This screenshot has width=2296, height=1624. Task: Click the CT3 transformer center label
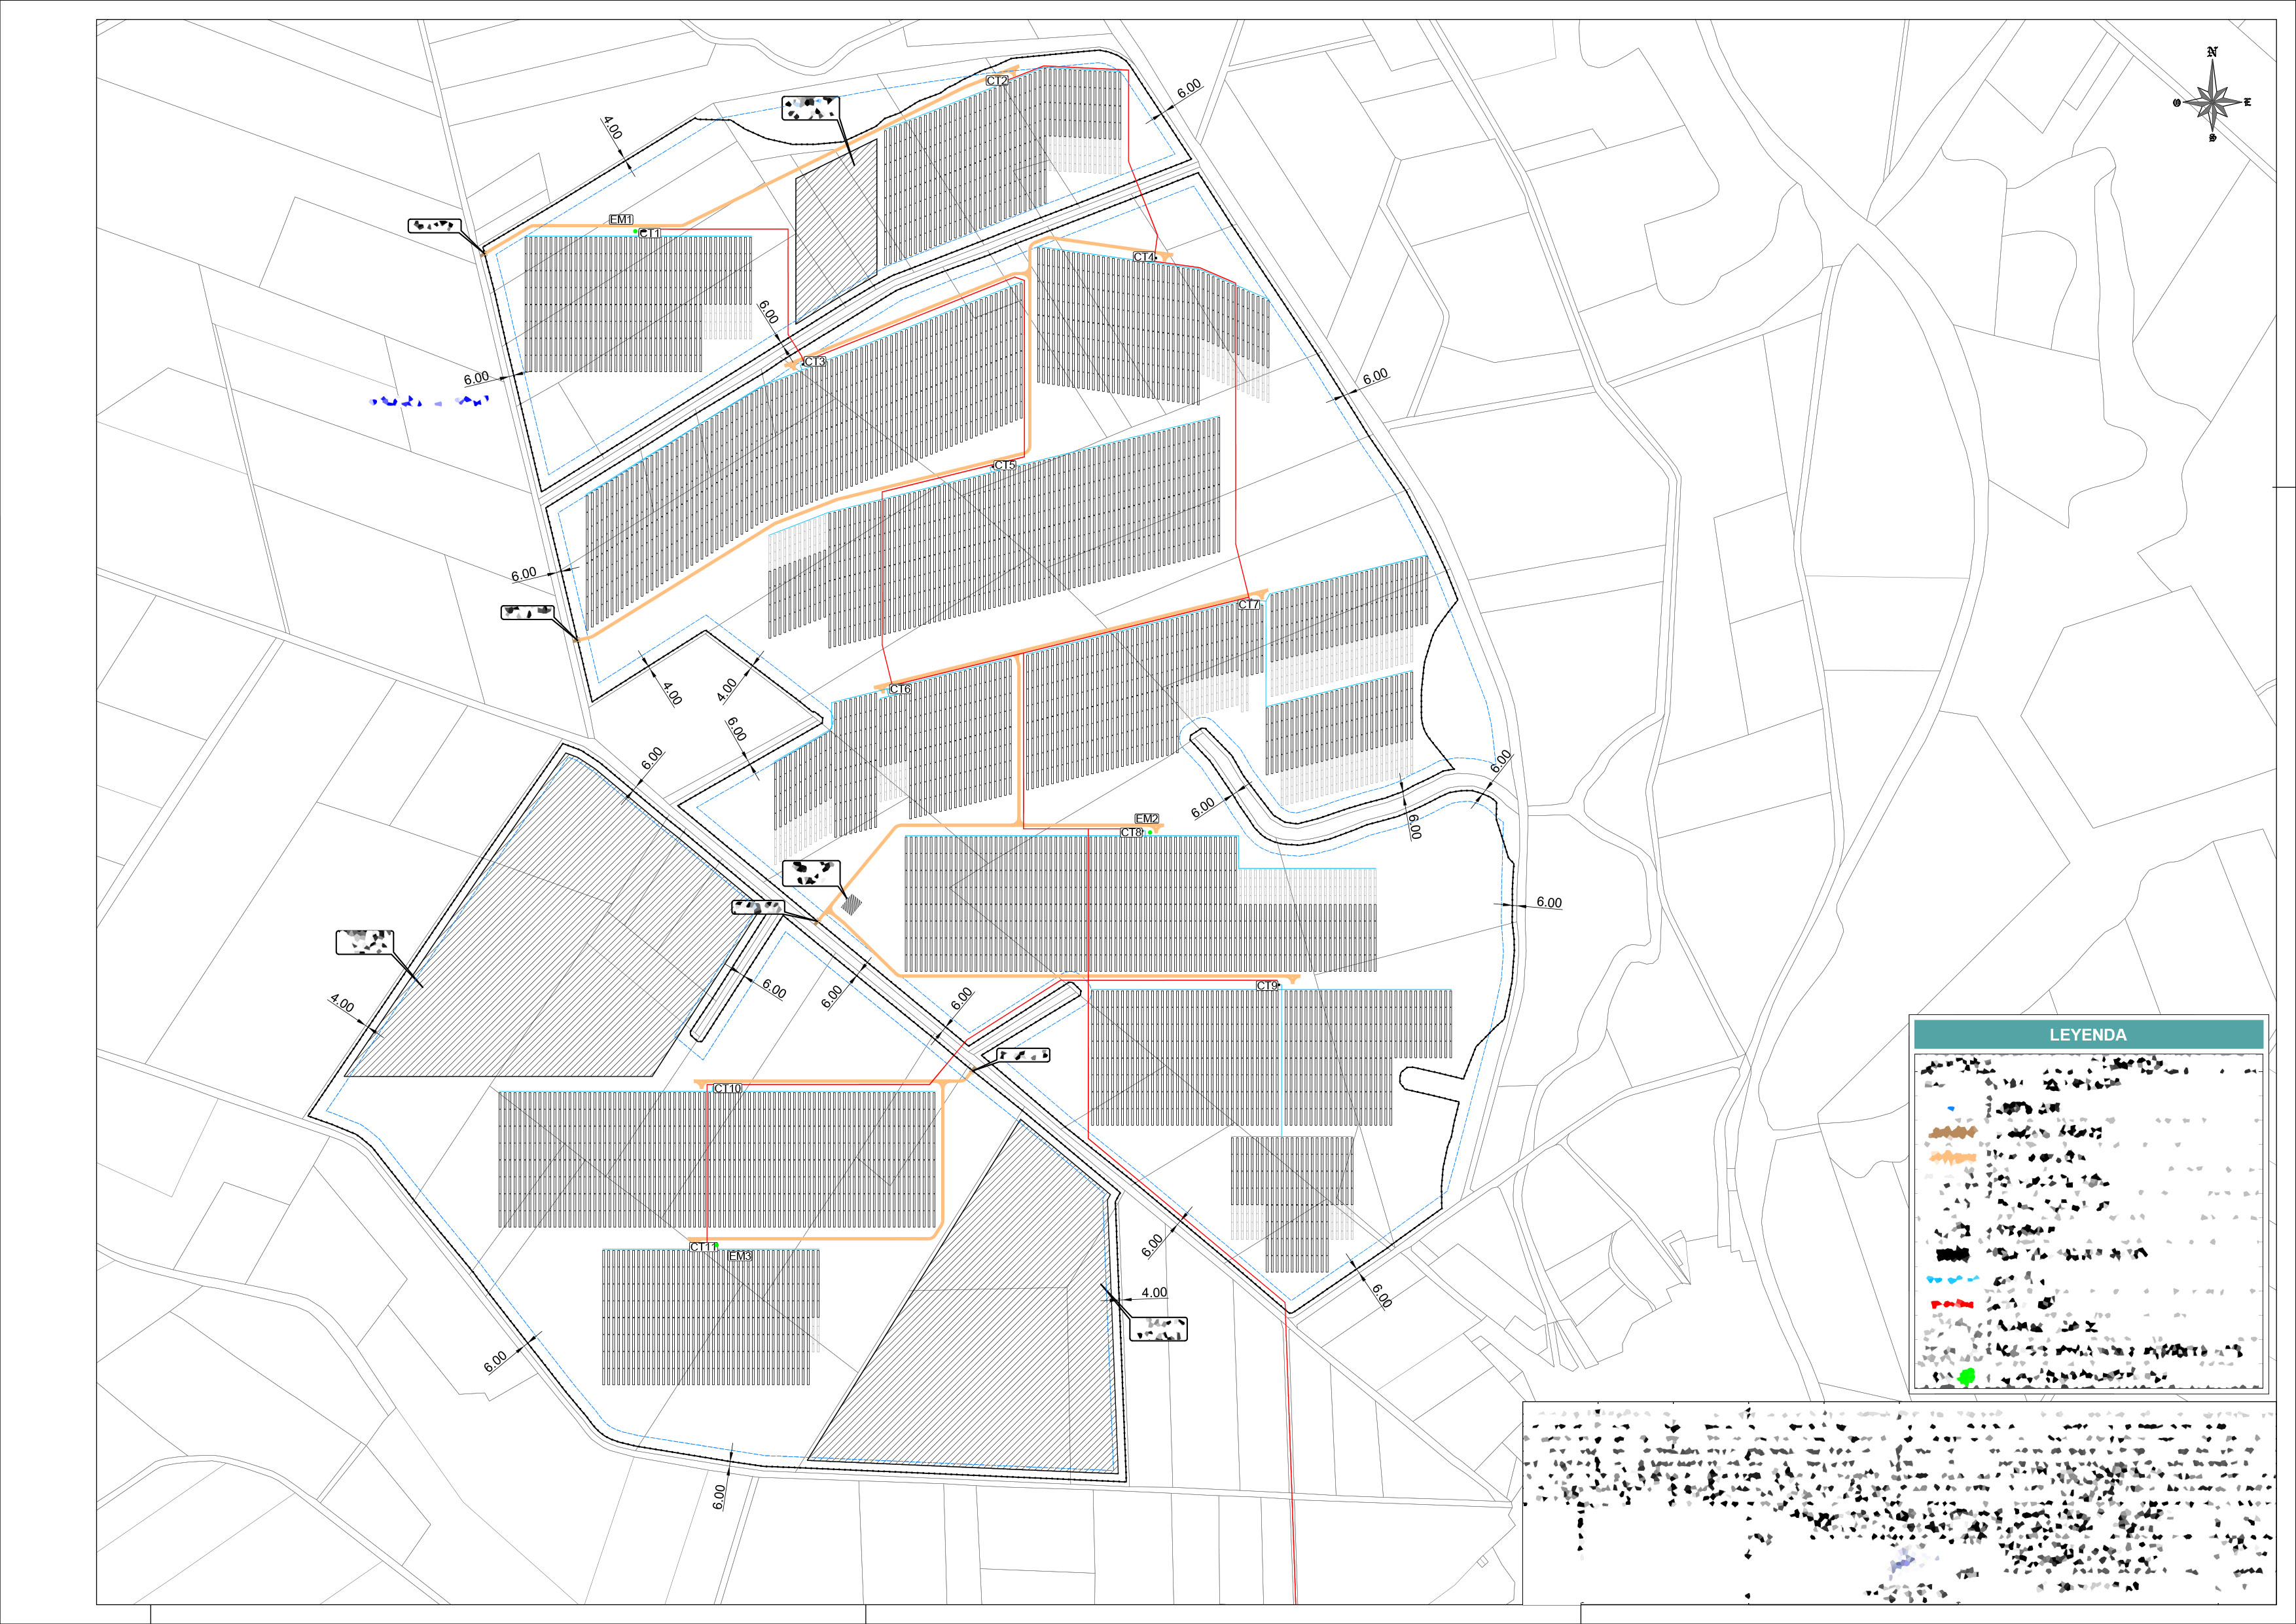click(815, 361)
